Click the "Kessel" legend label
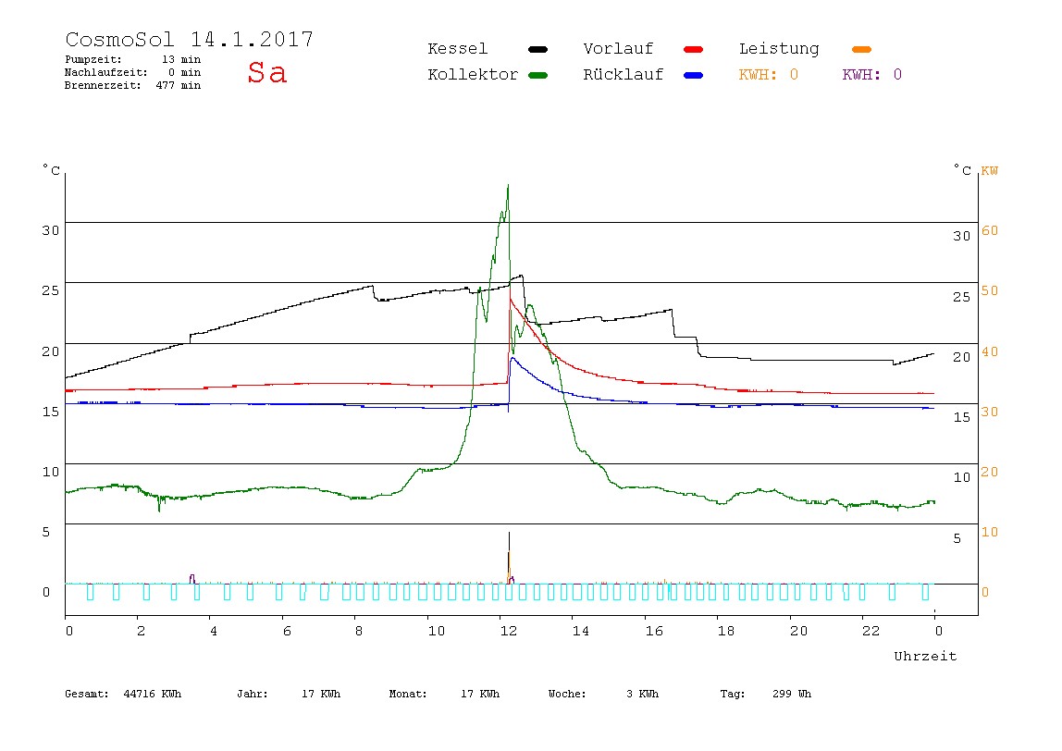The width and height of the screenshot is (1062, 751). (x=457, y=49)
